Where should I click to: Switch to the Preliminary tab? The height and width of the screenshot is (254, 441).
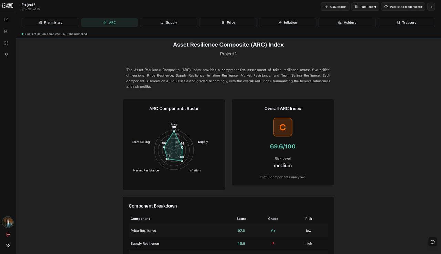[50, 22]
